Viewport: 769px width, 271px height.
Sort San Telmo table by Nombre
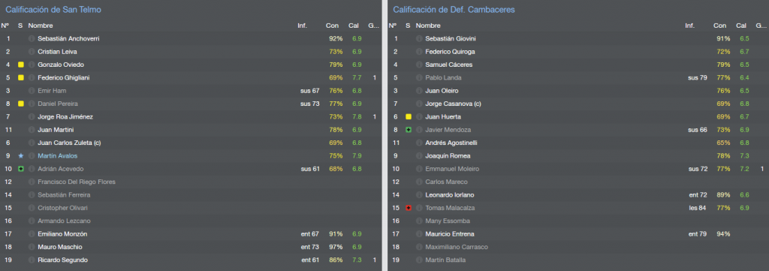41,26
